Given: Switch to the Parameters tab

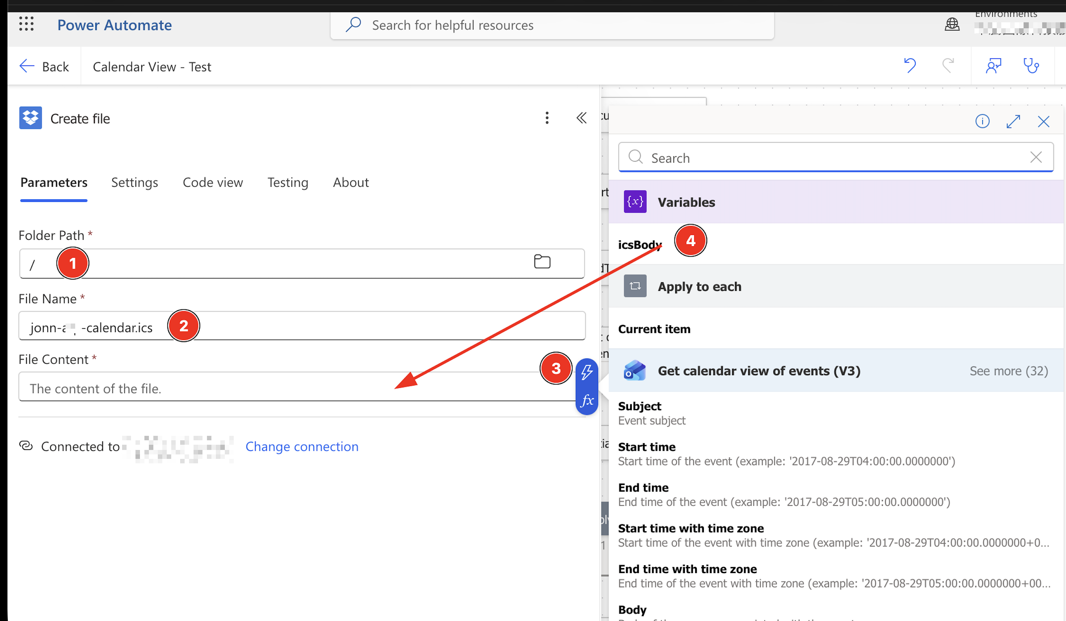Looking at the screenshot, I should tap(54, 183).
